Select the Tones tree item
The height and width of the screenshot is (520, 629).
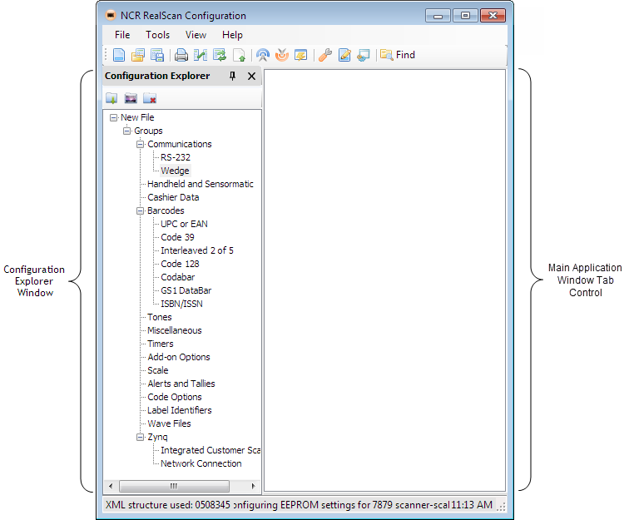tap(159, 317)
